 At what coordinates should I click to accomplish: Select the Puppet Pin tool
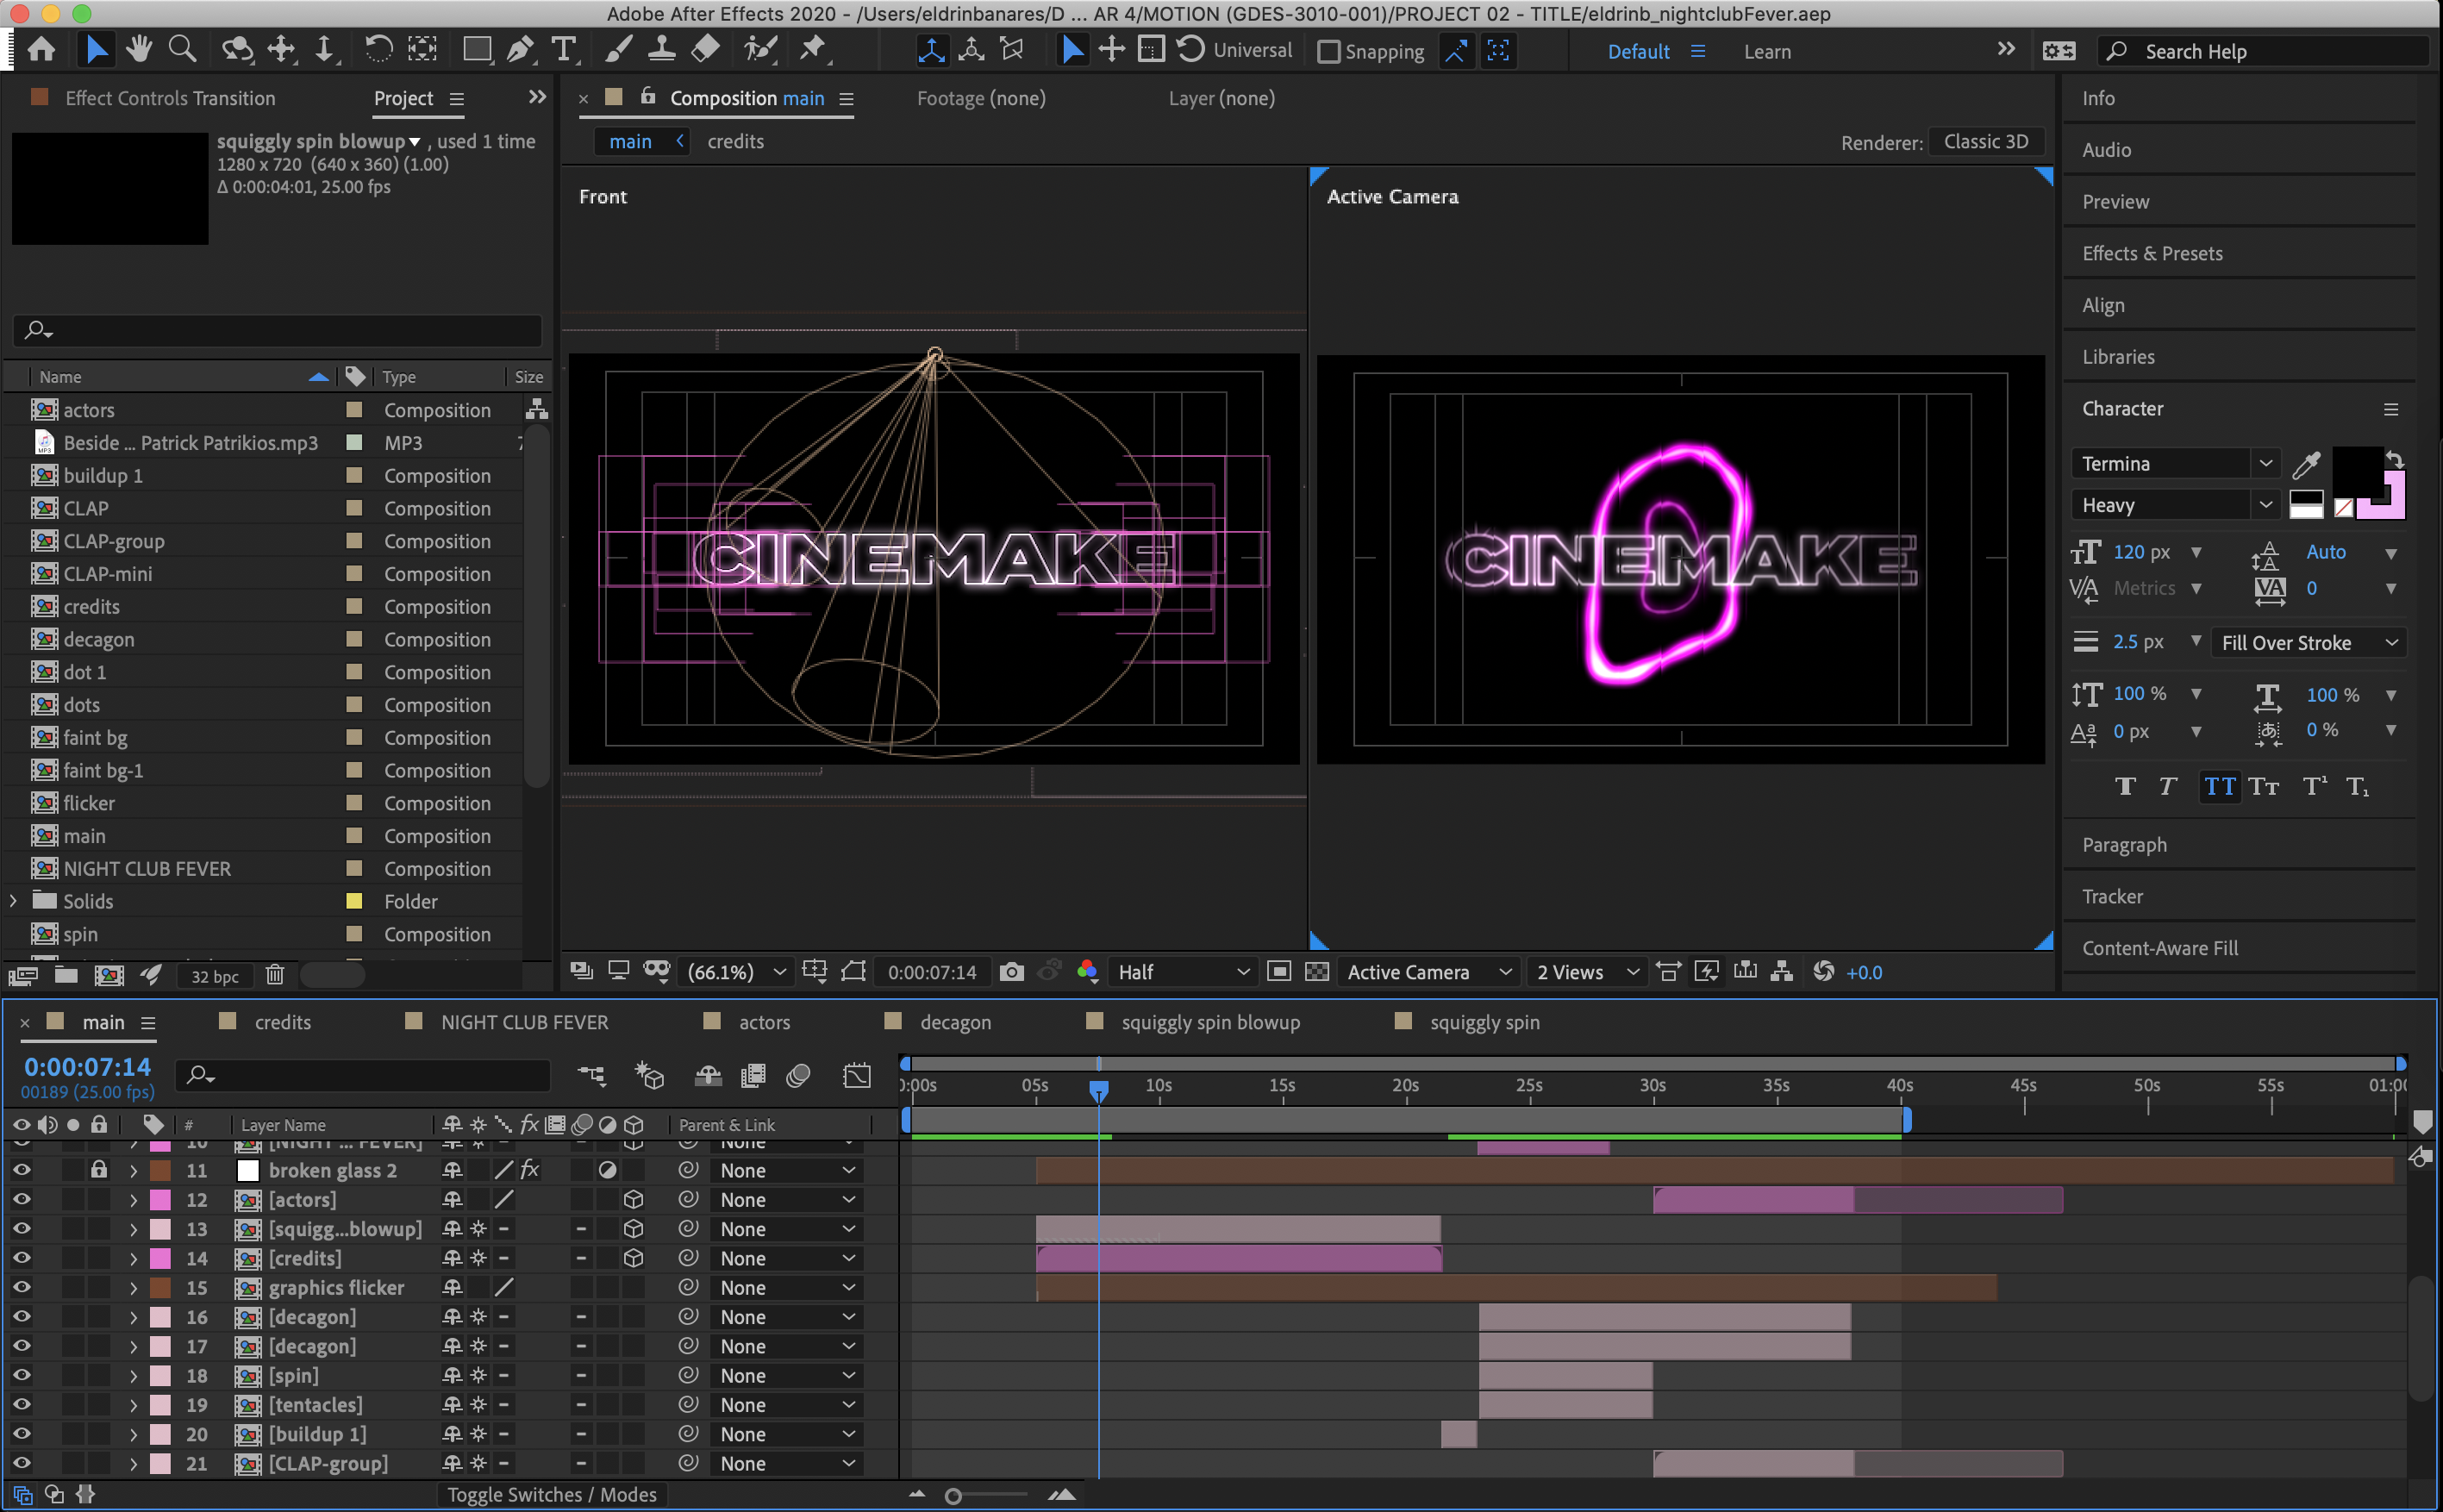tap(814, 49)
